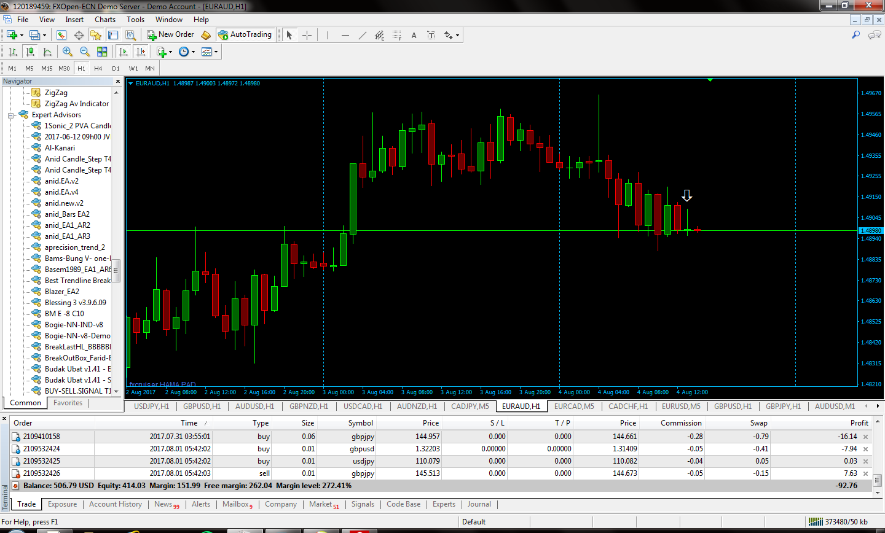Switch to the Account History tab

(115, 504)
